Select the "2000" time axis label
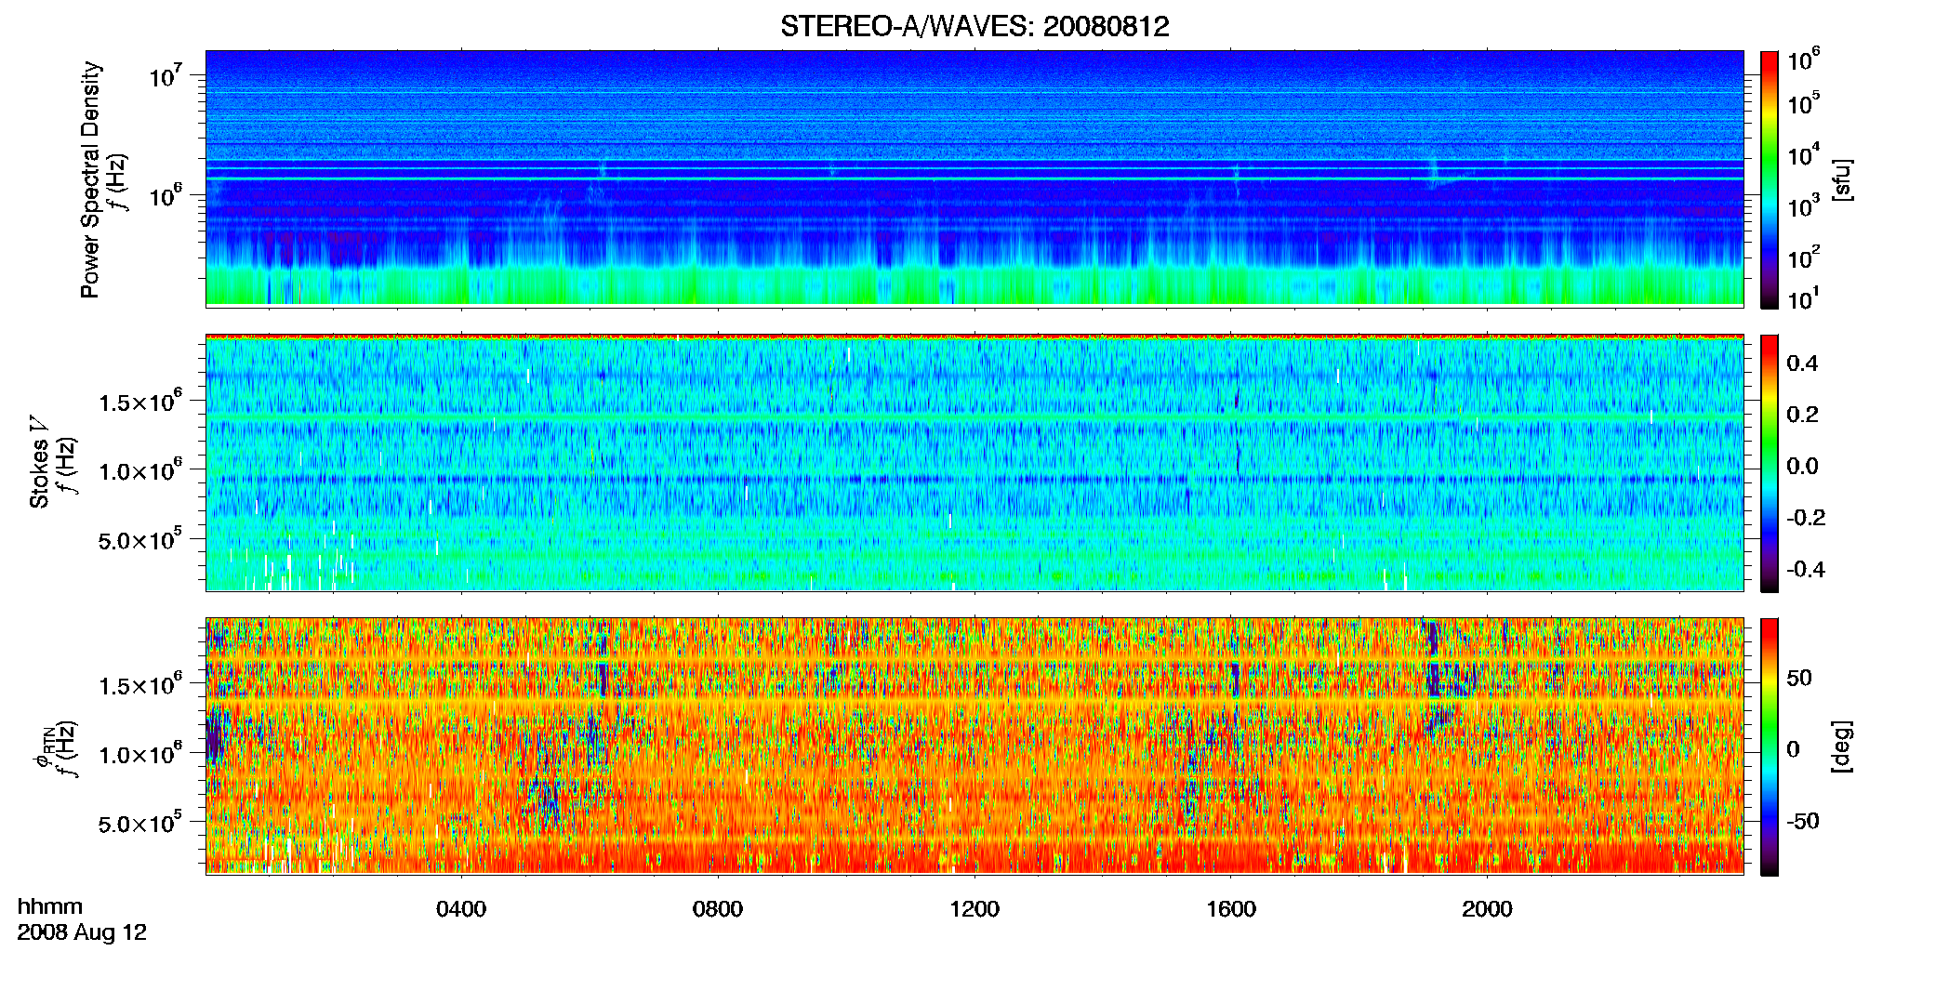Image resolution: width=1949 pixels, height=1004 pixels. point(1487,909)
